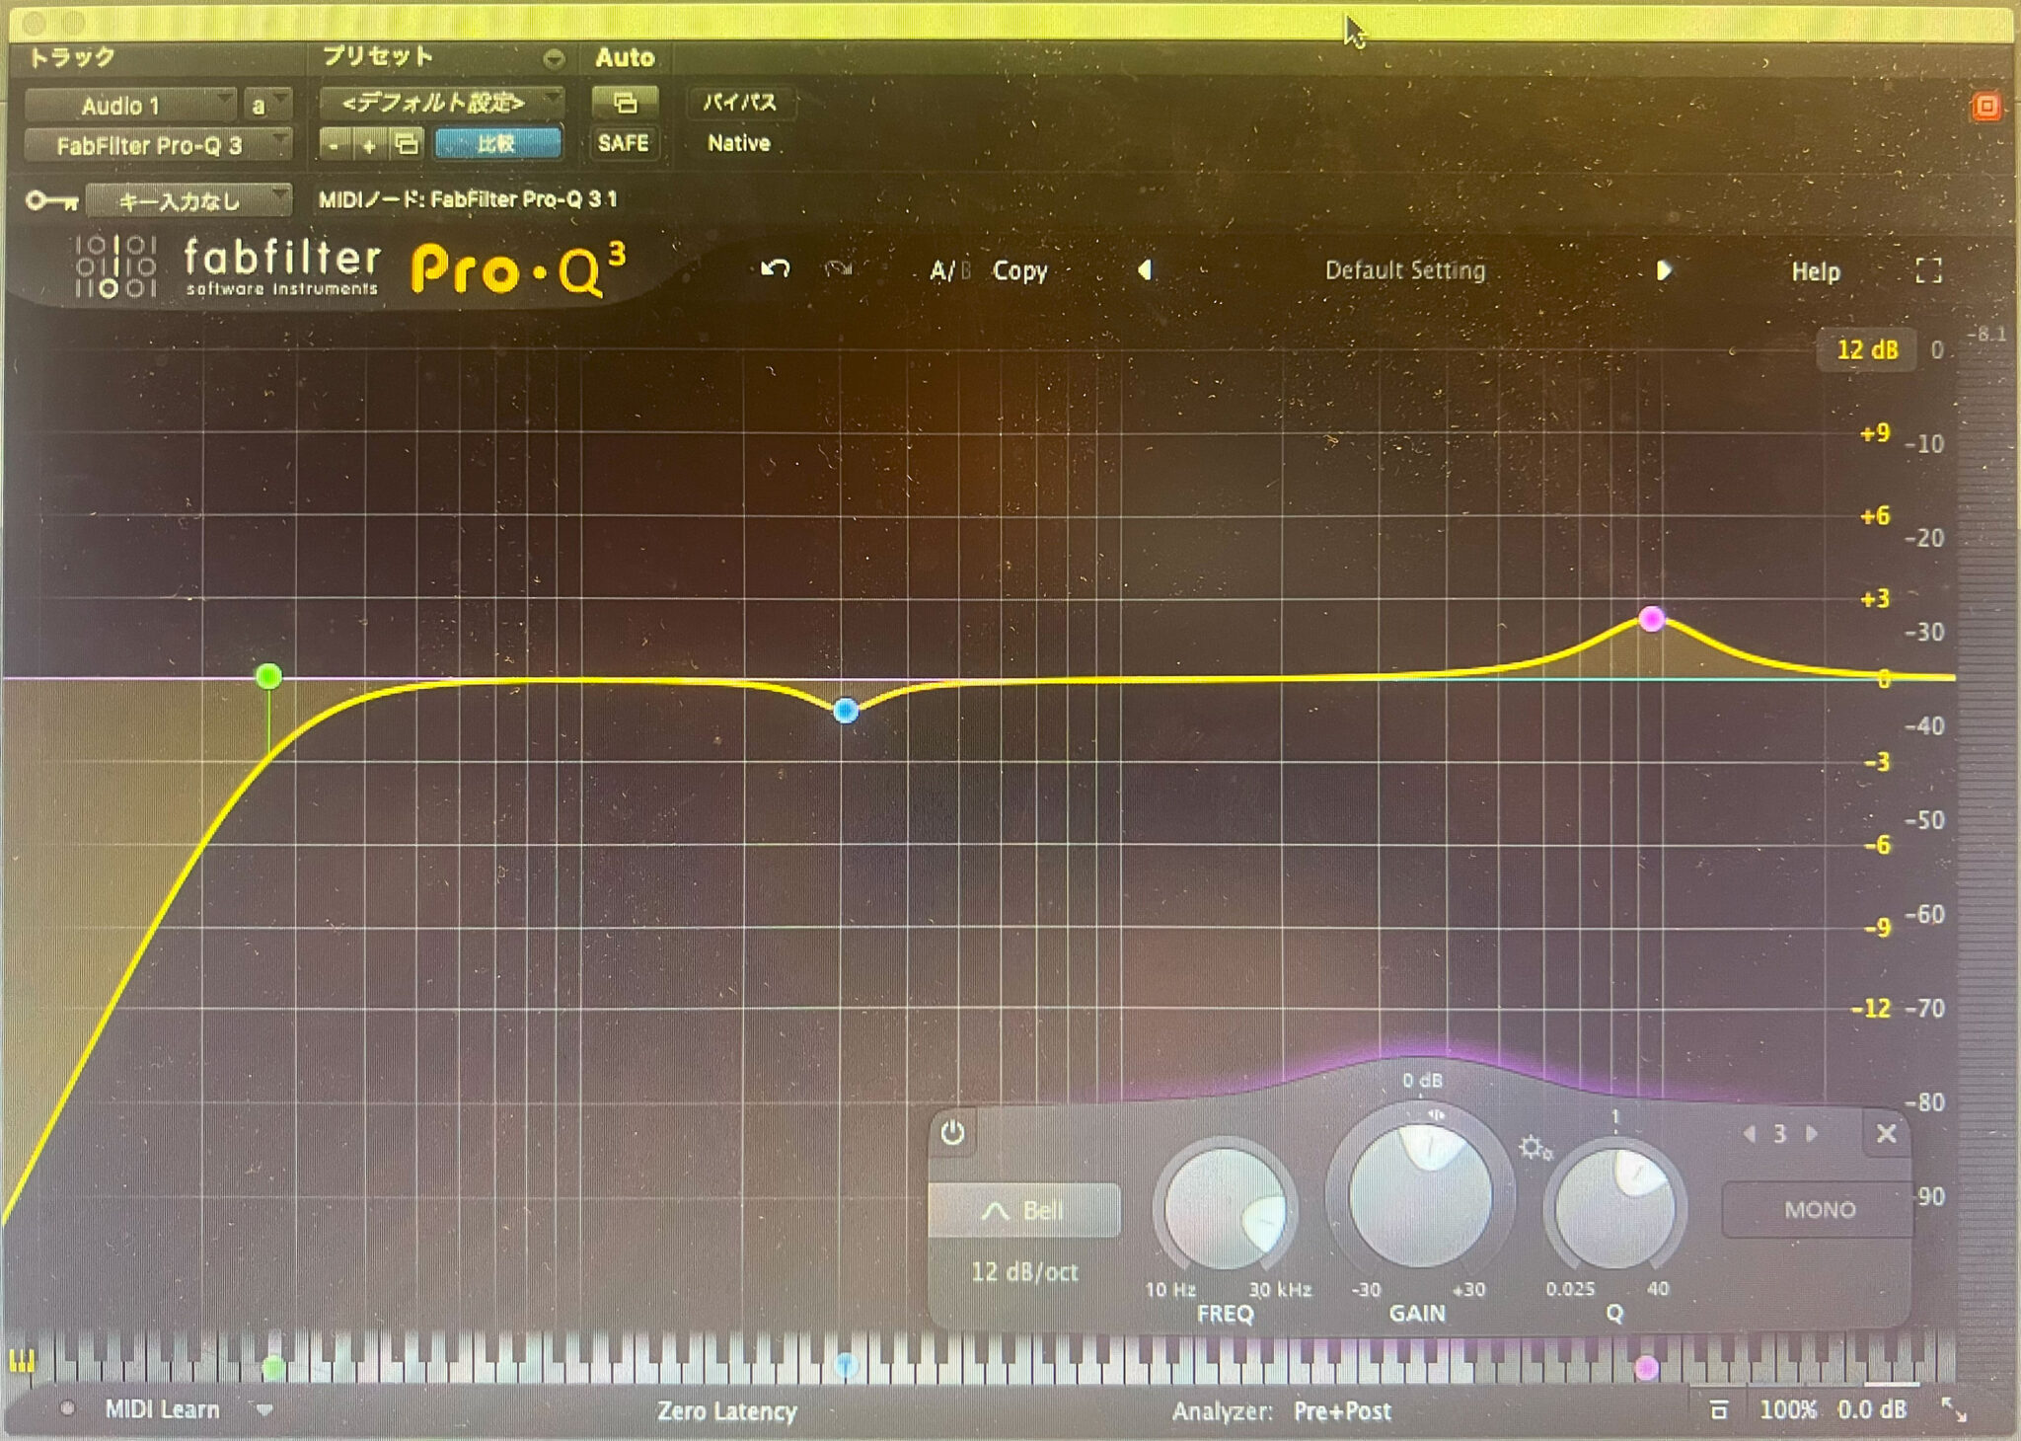Power off band 3 with the power button
This screenshot has height=1441, width=2021.
tap(952, 1133)
